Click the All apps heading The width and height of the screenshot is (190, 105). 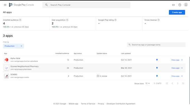point(7,12)
